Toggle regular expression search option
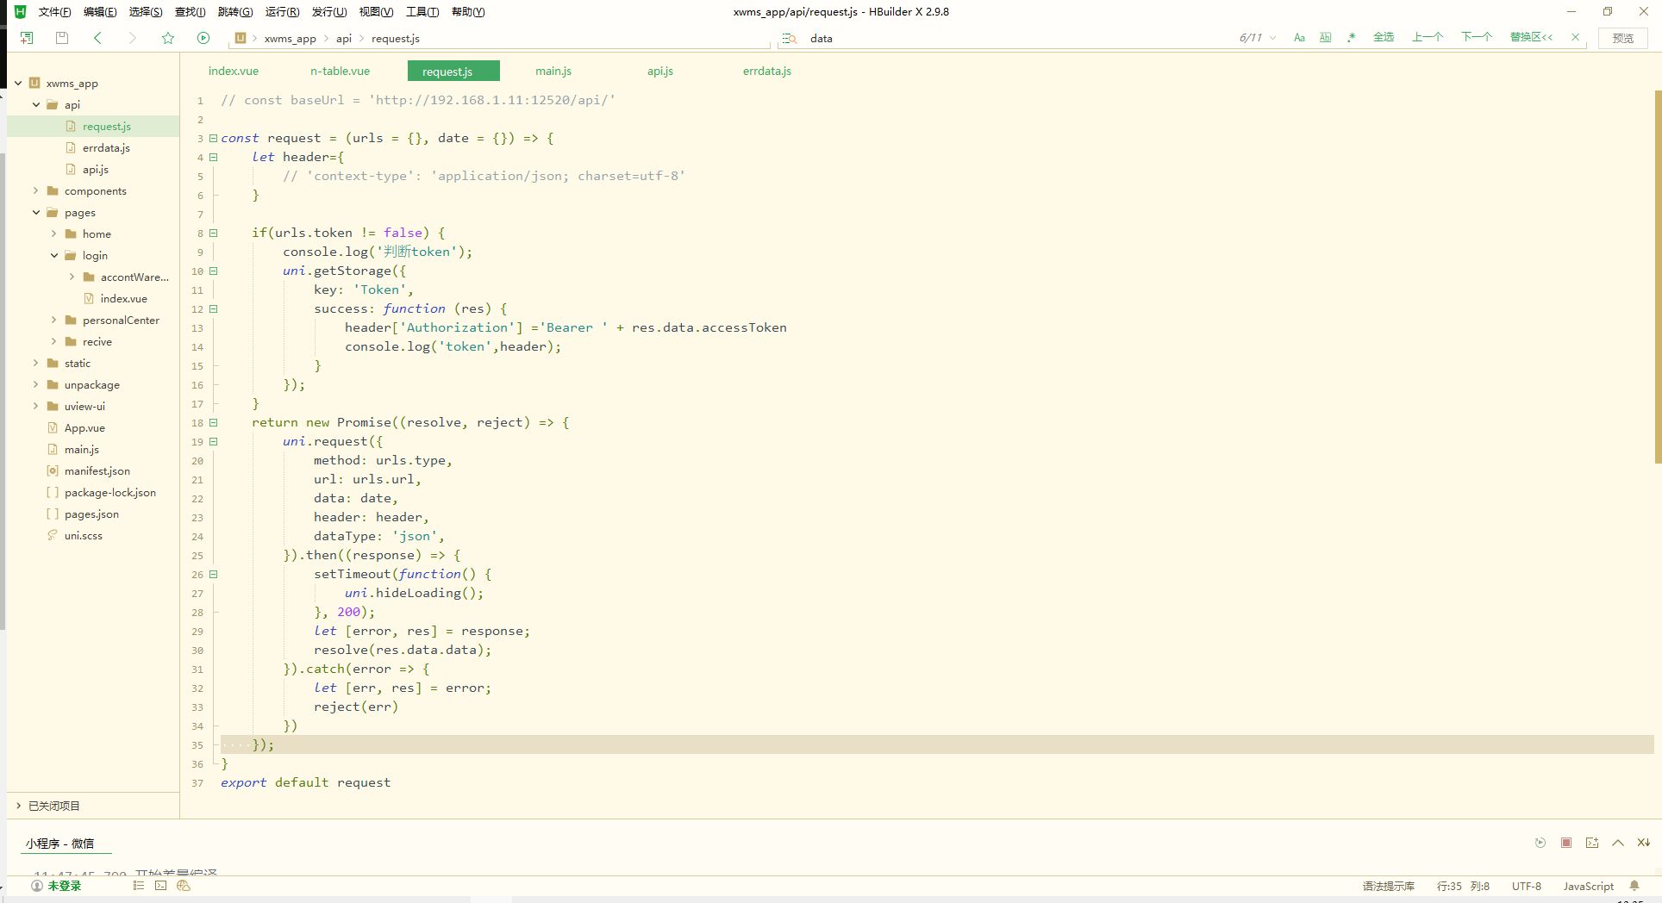1662x903 pixels. (x=1352, y=38)
